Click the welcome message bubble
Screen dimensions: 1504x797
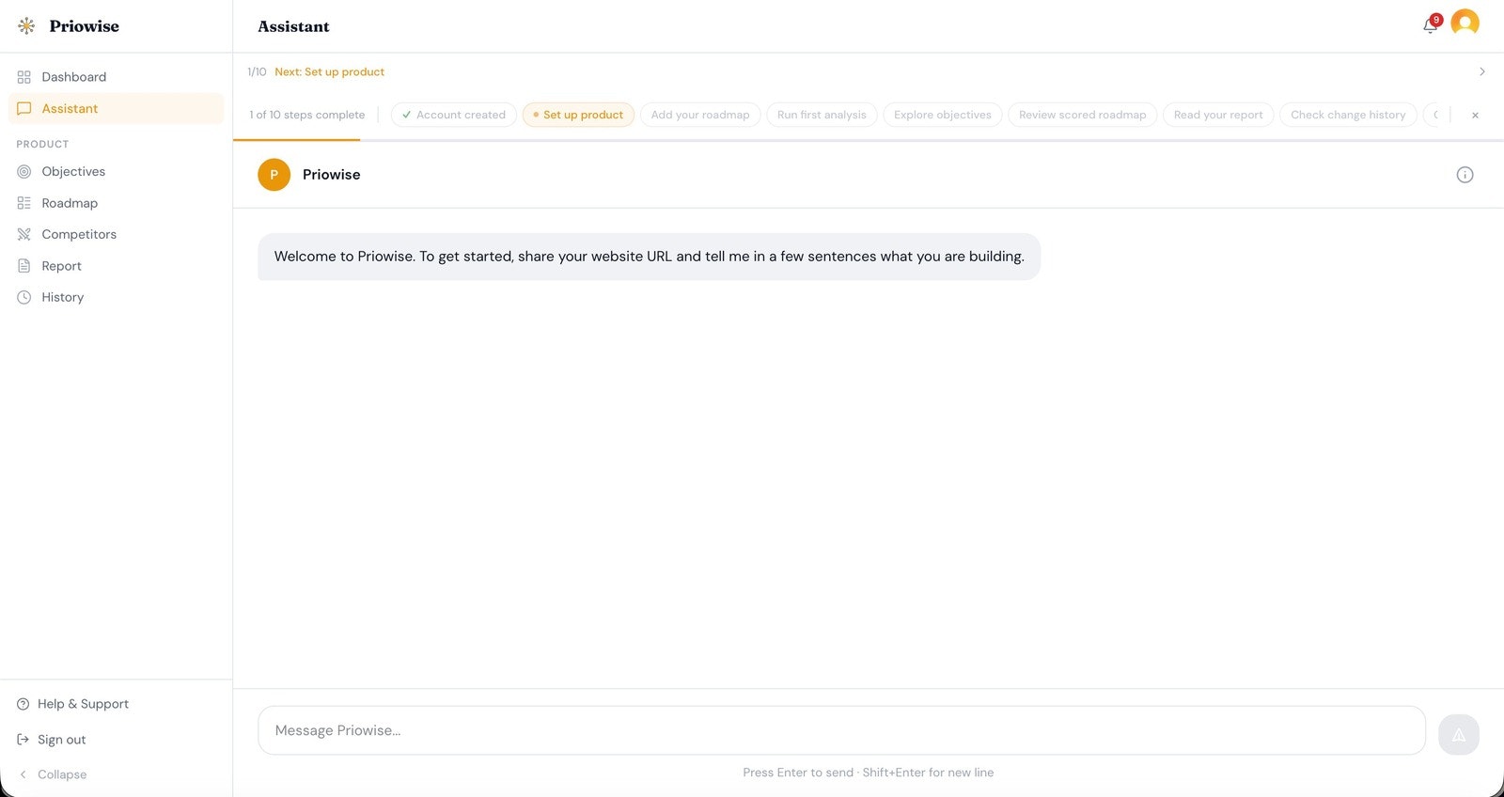pyautogui.click(x=649, y=257)
